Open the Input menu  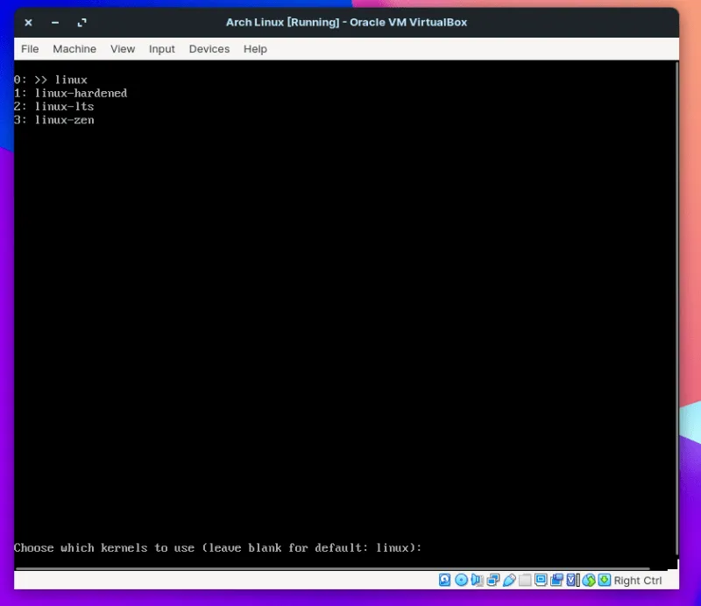tap(162, 49)
